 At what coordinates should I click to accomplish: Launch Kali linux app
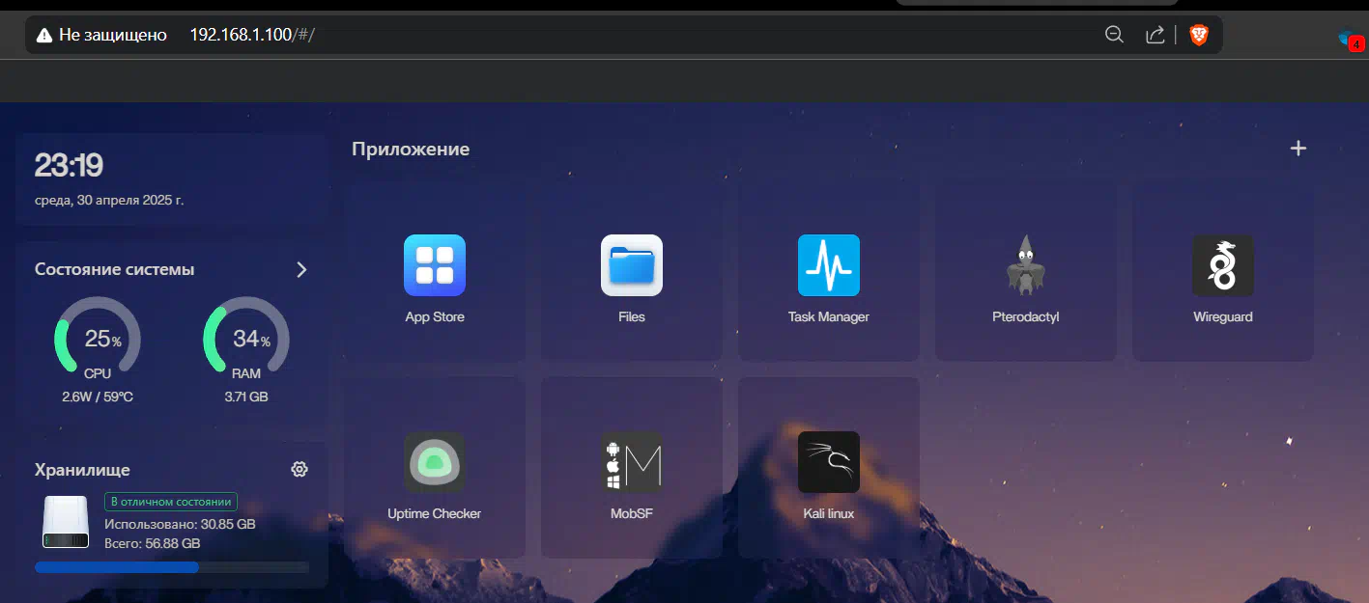[829, 462]
